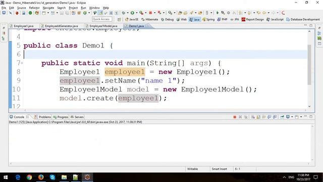Image resolution: width=323 pixels, height=182 pixels.
Task: Open the Debug launch dropdown arrow
Action: coord(128,13)
